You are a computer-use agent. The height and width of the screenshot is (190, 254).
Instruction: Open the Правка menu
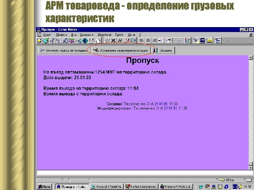coord(61,35)
